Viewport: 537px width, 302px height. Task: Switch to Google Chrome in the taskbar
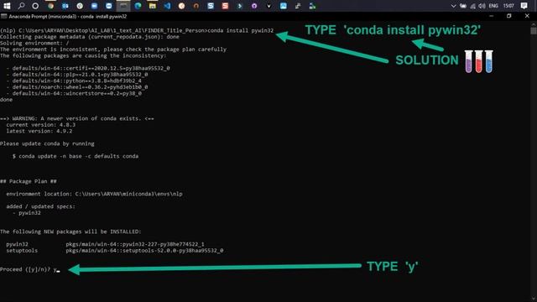(50, 6)
